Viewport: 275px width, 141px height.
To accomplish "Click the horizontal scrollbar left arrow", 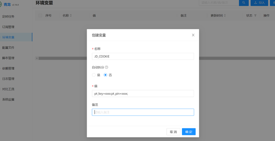I will point(37,58).
